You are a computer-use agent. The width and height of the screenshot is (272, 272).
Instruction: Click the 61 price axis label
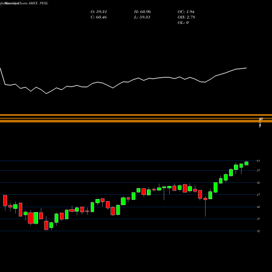pos(258,161)
